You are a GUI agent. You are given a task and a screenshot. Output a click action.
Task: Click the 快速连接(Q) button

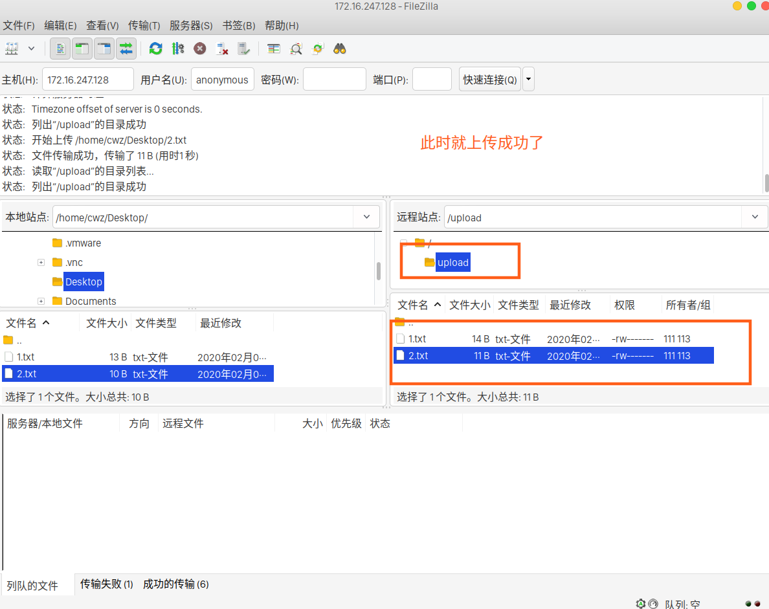coord(490,80)
